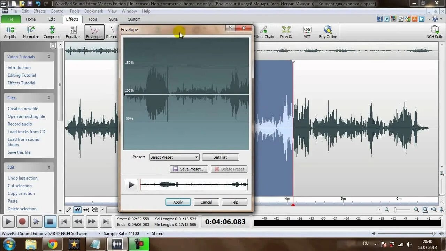Viewport: 446px width, 251px height.
Task: Click the 0:04:06.083 time display
Action: [x=225, y=222]
